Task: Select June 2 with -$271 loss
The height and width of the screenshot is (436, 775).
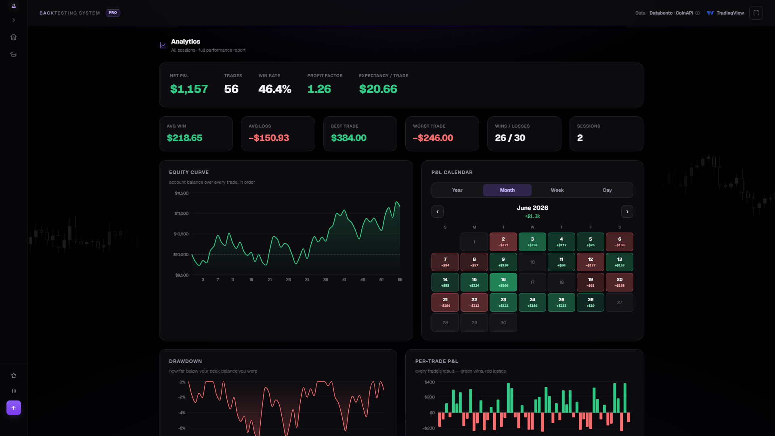Action: tap(503, 242)
